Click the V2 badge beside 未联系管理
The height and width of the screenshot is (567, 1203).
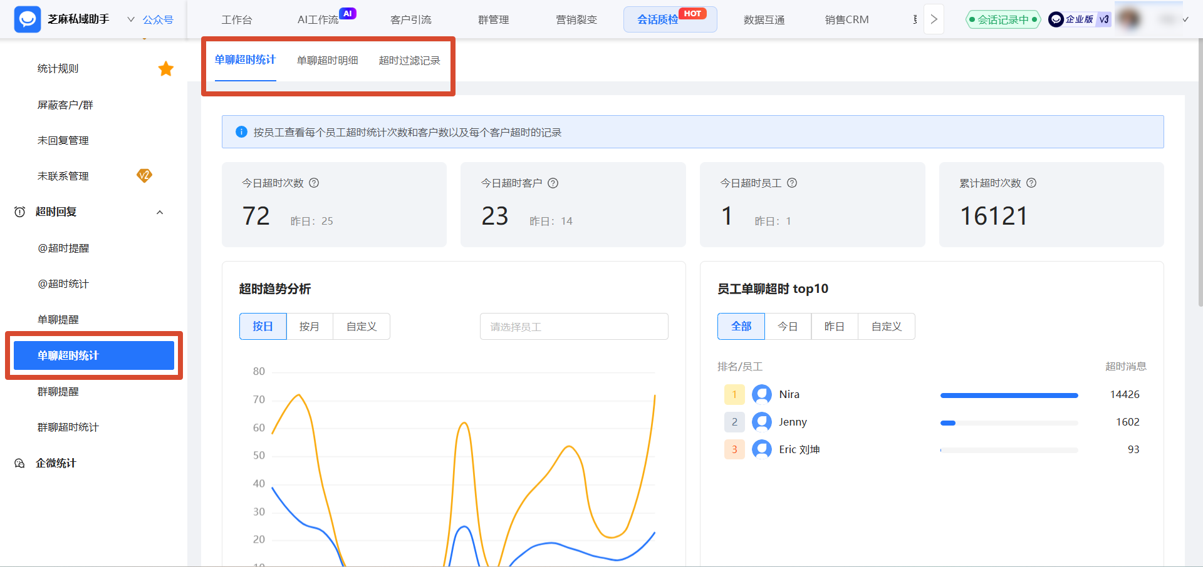(144, 176)
